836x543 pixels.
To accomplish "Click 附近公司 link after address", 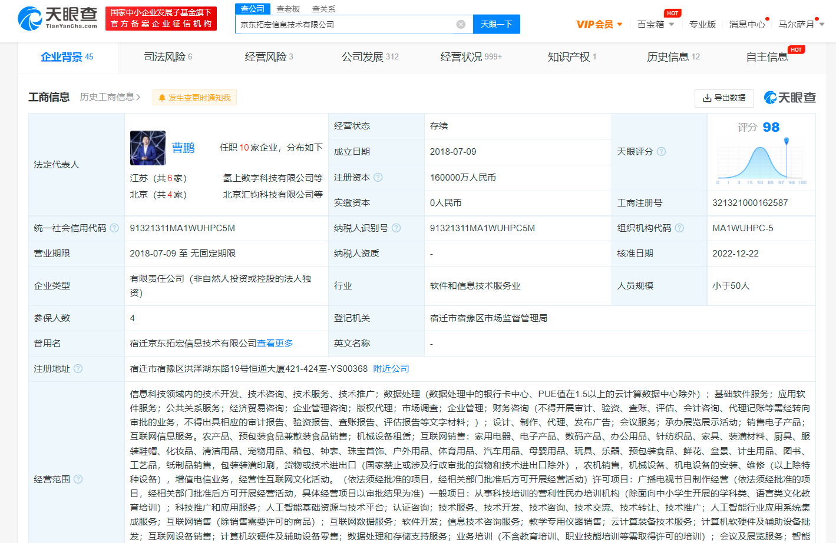I will click(391, 368).
